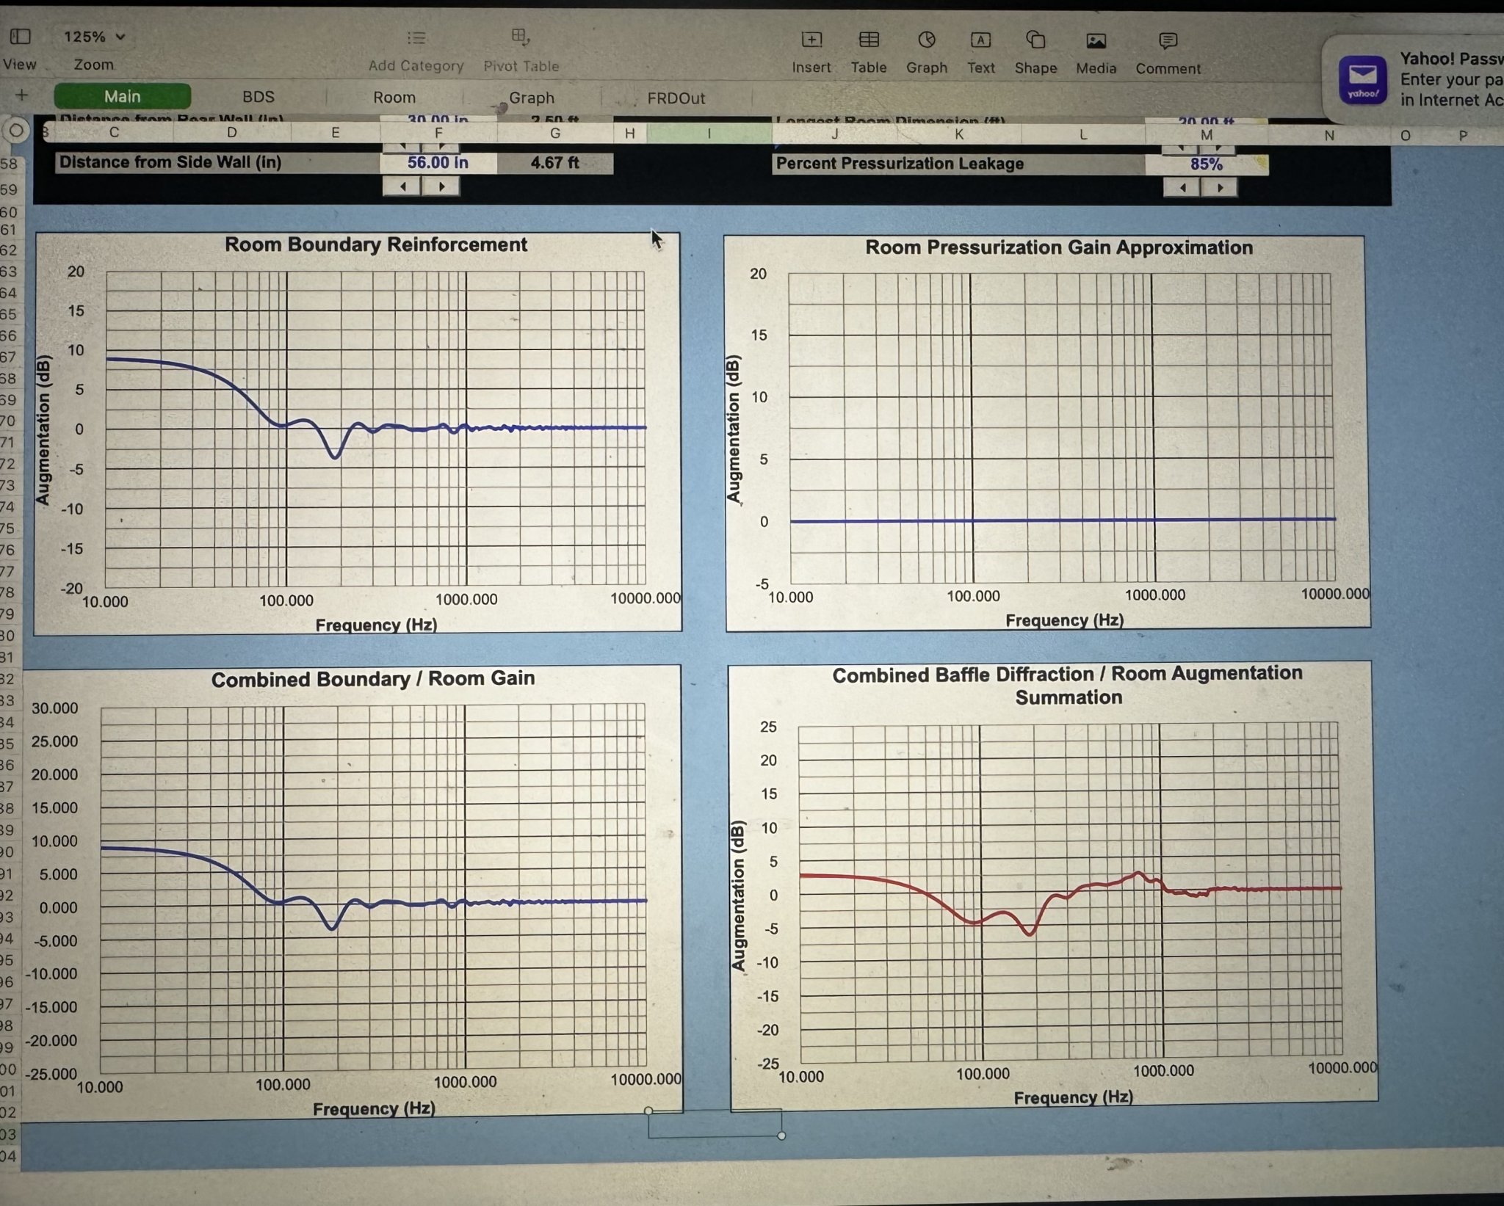Screen dimensions: 1504x1206
Task: Select the Combined Boundary / Room Gain chart
Action: coord(352,892)
